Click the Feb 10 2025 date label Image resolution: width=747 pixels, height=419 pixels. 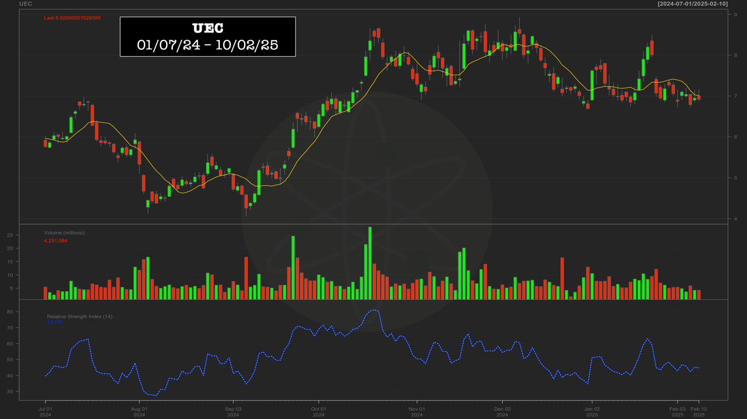(699, 412)
